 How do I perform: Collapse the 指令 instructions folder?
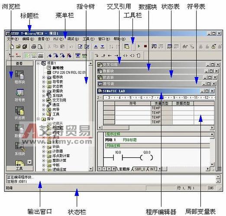point(38,119)
